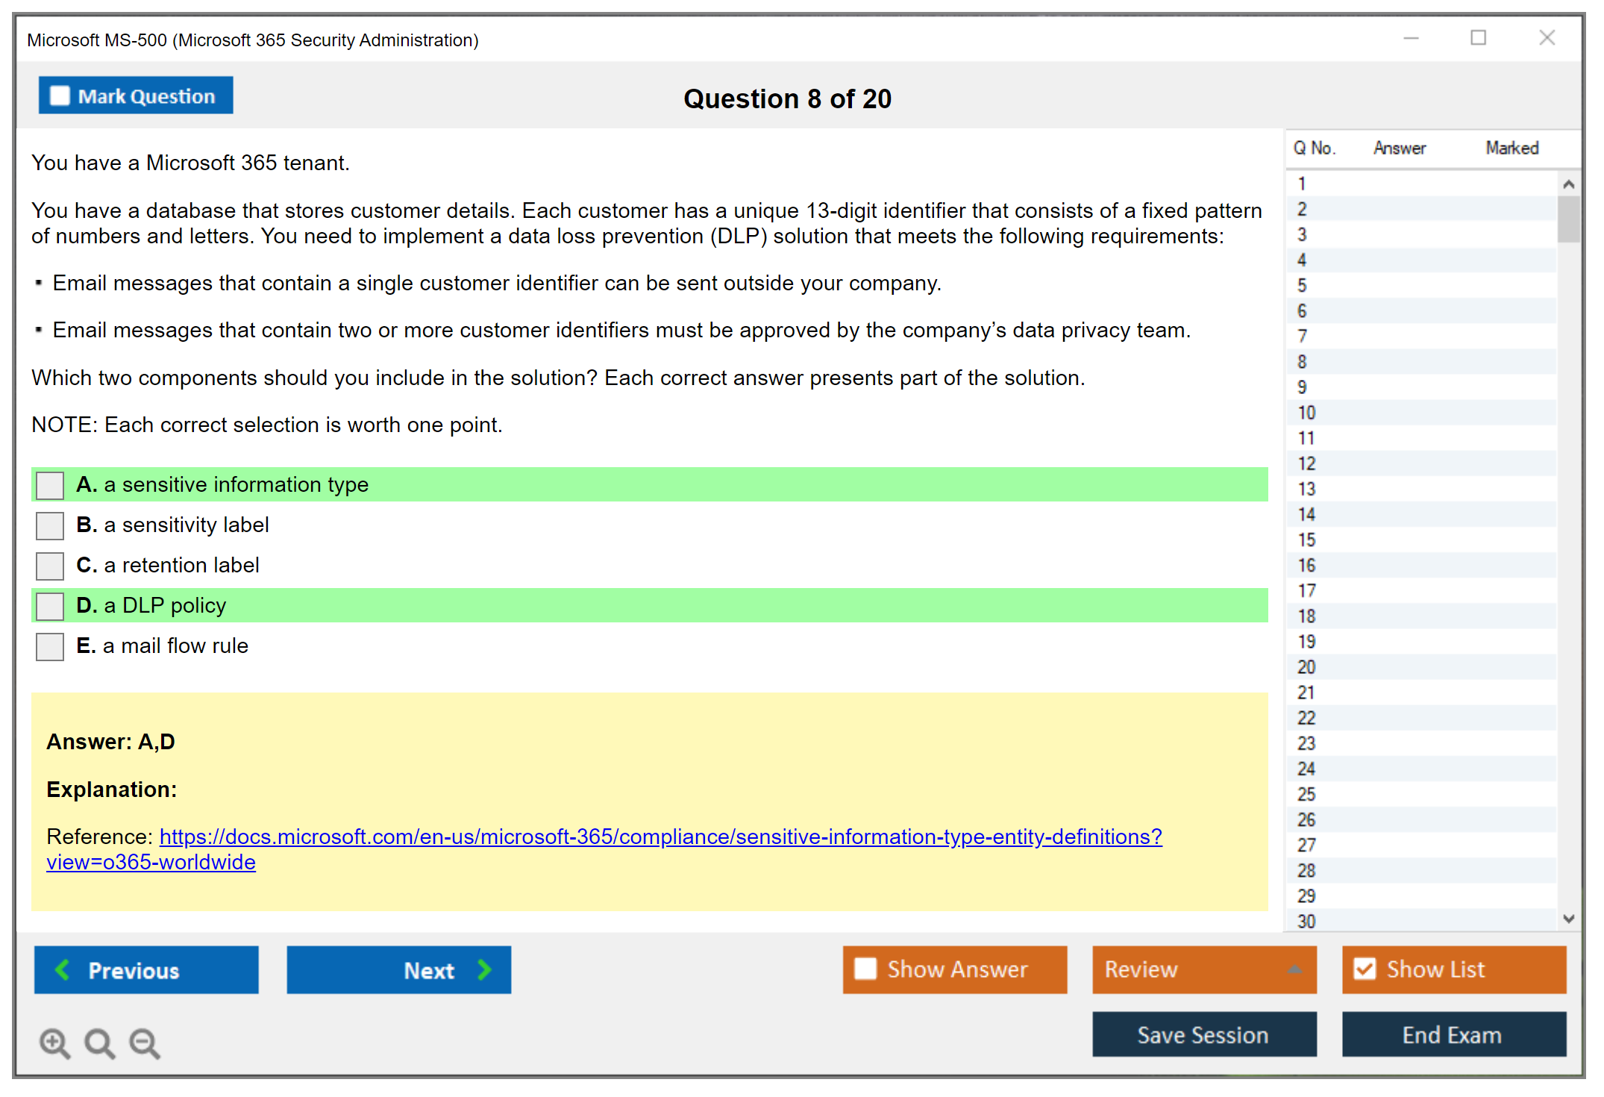The height and width of the screenshot is (1097, 1604).
Task: Click the reset zoom magnifier icon
Action: pyautogui.click(x=99, y=1043)
